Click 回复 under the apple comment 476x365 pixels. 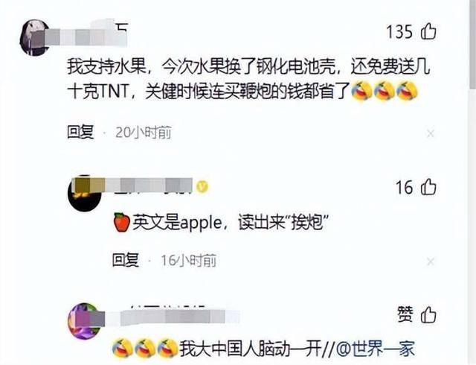[x=126, y=261]
